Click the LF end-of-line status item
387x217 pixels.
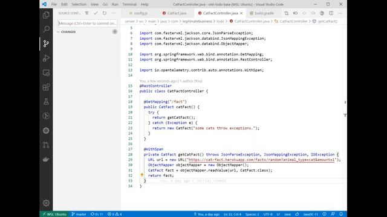(x=278, y=214)
